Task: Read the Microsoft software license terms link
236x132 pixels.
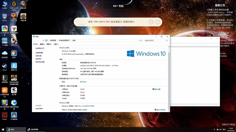Action: tap(84, 106)
